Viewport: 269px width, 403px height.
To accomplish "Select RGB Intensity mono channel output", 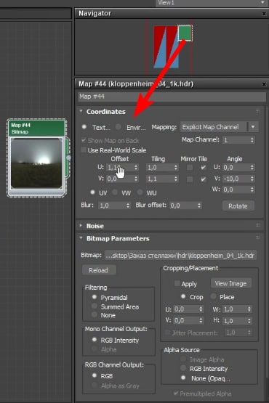I will (95, 340).
